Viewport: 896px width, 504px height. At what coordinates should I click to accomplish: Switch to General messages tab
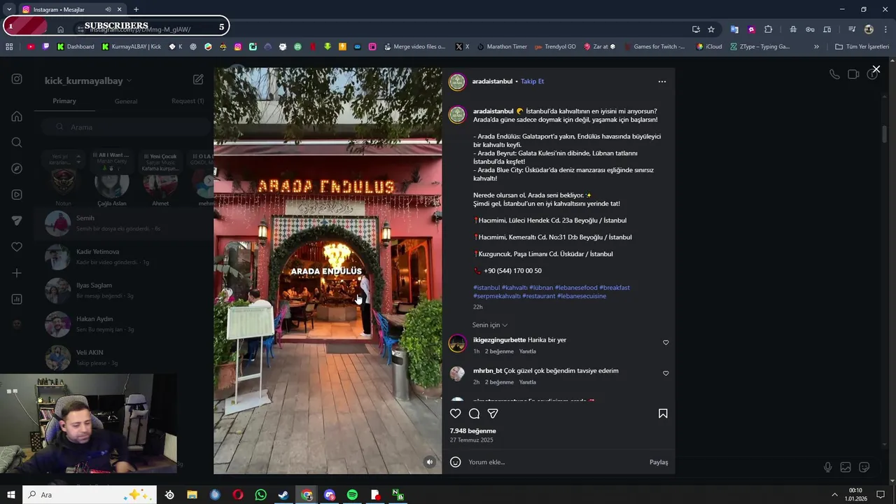click(x=126, y=101)
